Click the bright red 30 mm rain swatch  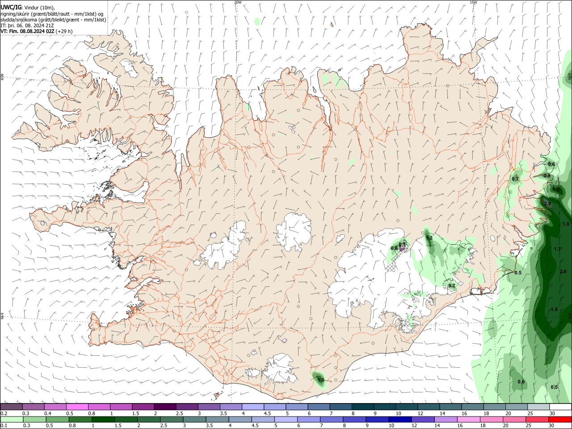[560, 419]
